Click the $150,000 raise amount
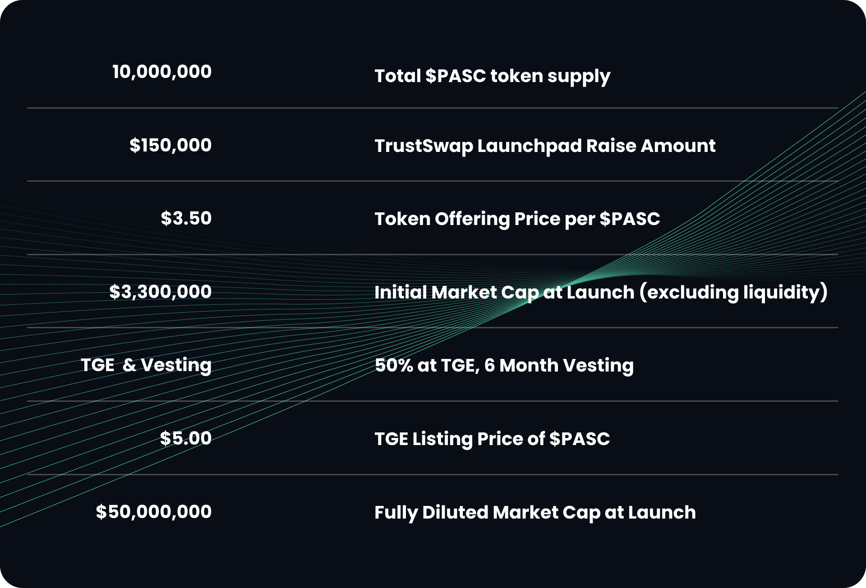Image resolution: width=866 pixels, height=588 pixels. point(170,145)
